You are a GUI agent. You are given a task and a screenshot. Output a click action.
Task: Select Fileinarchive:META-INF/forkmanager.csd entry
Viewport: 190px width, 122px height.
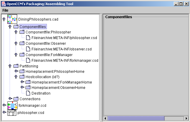click(x=65, y=60)
